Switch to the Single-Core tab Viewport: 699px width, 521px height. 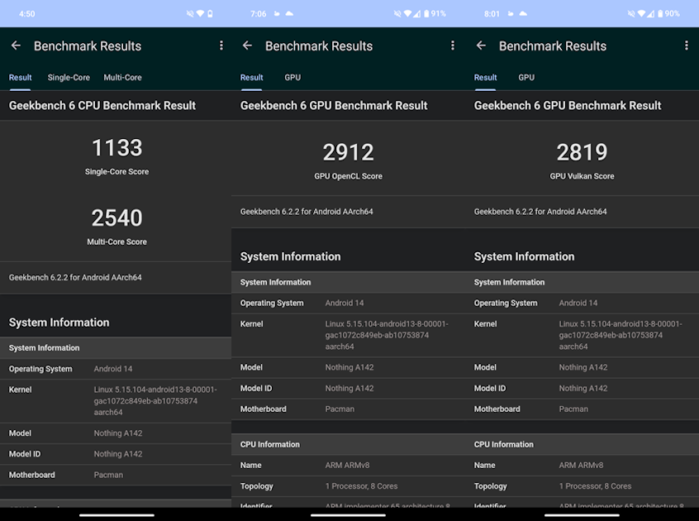[69, 78]
